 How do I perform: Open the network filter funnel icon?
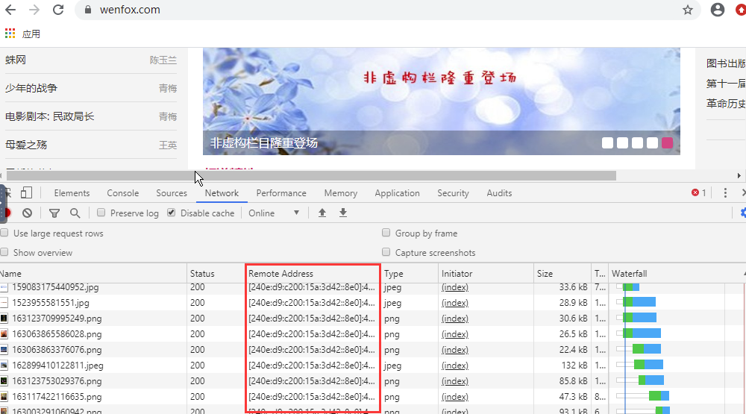pos(54,213)
